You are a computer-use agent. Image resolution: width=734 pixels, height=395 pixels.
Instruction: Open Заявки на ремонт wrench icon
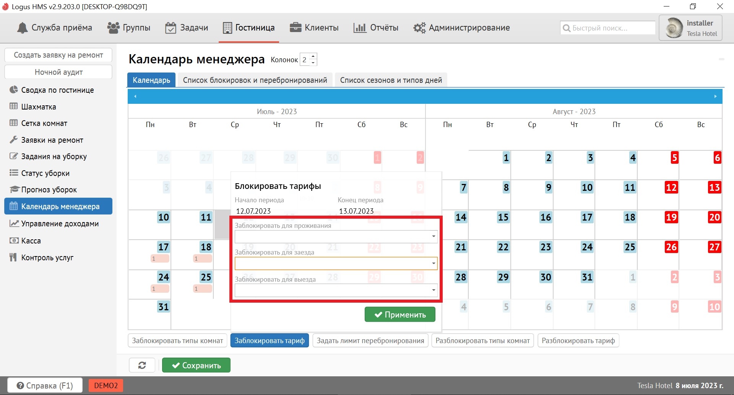pos(14,140)
